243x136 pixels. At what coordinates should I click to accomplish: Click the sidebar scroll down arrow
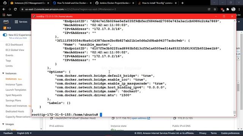(41, 129)
